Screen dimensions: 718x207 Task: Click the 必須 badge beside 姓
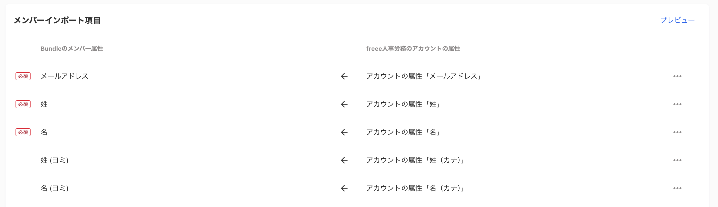tap(23, 104)
